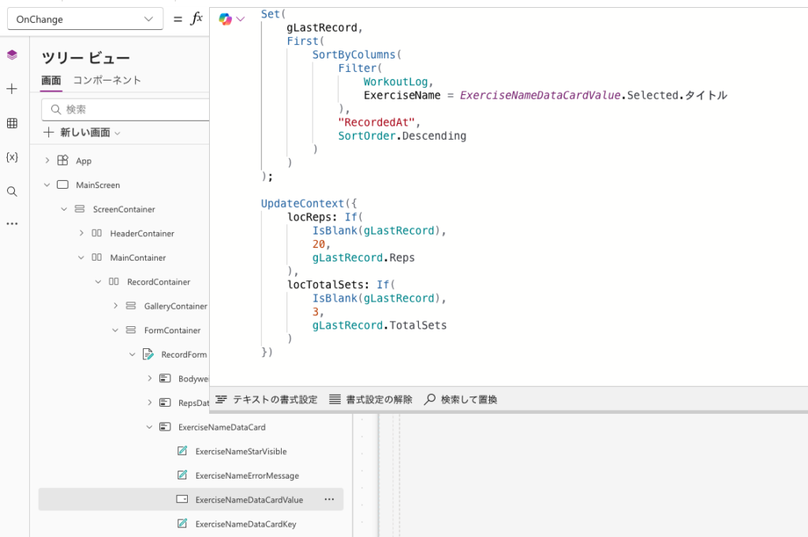Select GalleryContainer in the tree
The image size is (808, 537).
tap(176, 306)
